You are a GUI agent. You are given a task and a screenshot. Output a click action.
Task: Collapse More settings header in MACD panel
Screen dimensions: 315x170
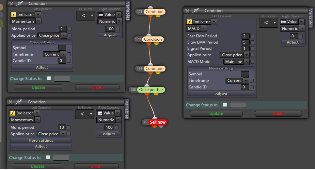tap(221, 69)
